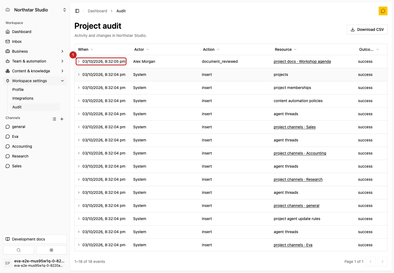Screen dimensions: 394x273
Task: Open project docs · Workshop agenda link
Action: pyautogui.click(x=302, y=61)
